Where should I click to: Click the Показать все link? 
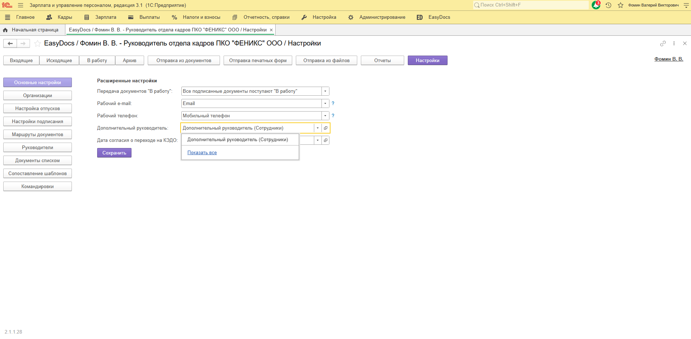tap(202, 153)
